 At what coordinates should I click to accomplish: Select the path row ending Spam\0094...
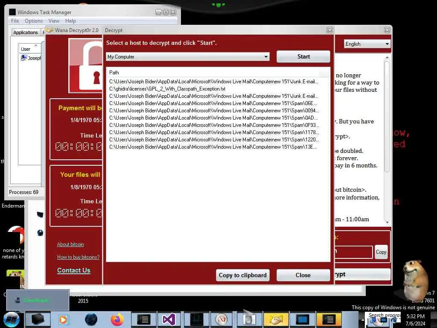(x=214, y=111)
